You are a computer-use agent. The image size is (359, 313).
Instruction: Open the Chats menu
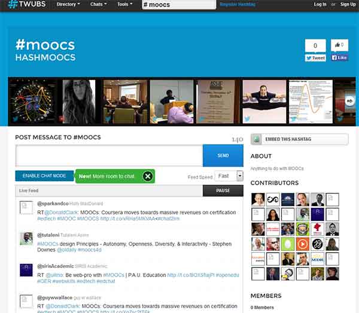(99, 4)
